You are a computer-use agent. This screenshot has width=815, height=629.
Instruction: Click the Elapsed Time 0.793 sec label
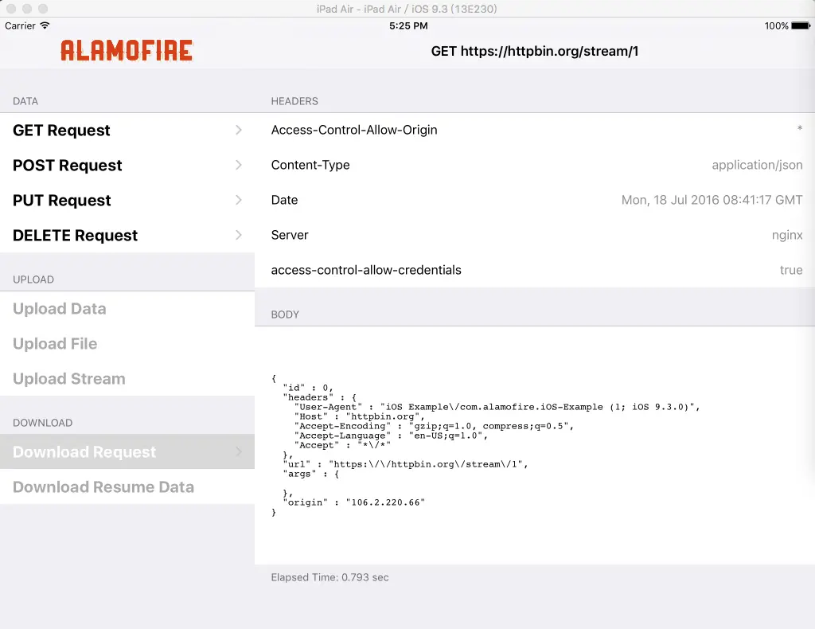click(x=330, y=577)
